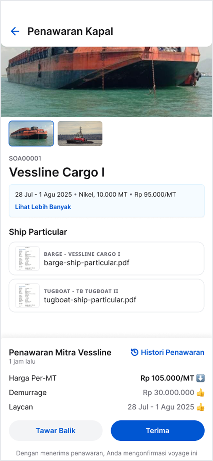This screenshot has width=213, height=461.
Task: Click the down-arrow emoji beside Rp 105.000/MT
Action: pos(201,378)
